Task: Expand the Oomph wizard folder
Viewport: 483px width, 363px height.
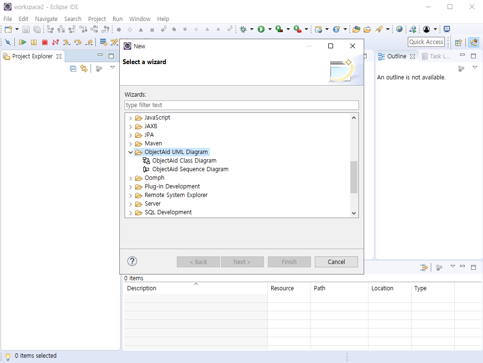Action: point(130,178)
